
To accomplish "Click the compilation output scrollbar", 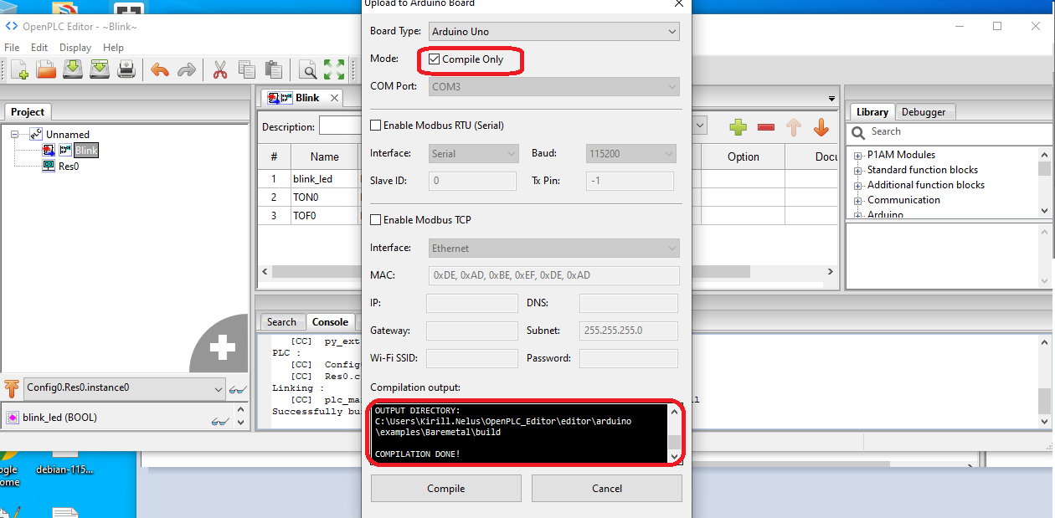I will tap(673, 433).
